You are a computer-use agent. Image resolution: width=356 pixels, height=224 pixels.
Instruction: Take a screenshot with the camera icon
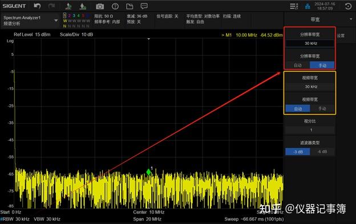point(100,6)
